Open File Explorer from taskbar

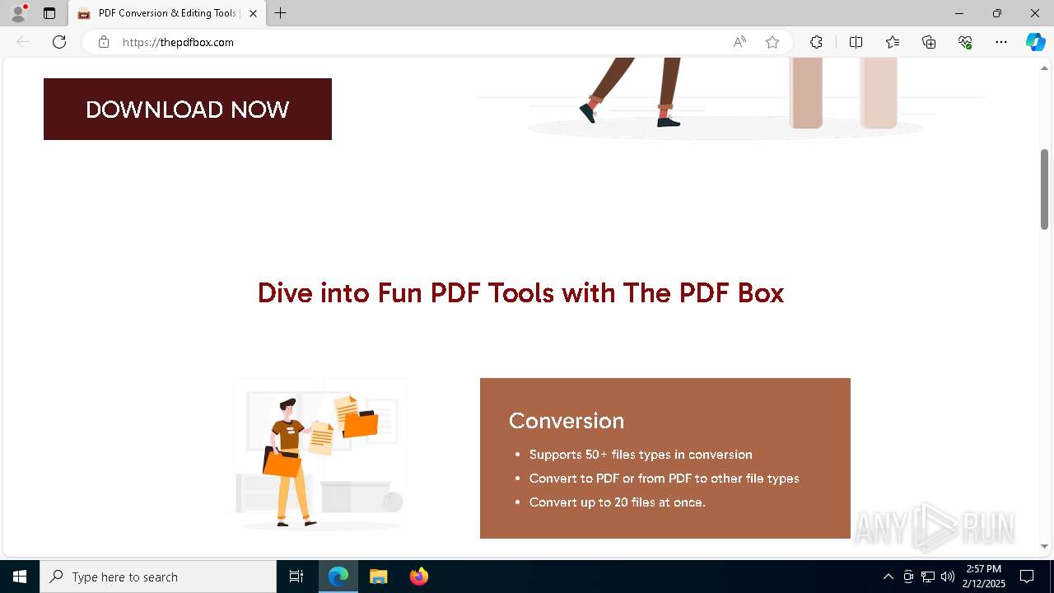pyautogui.click(x=379, y=577)
